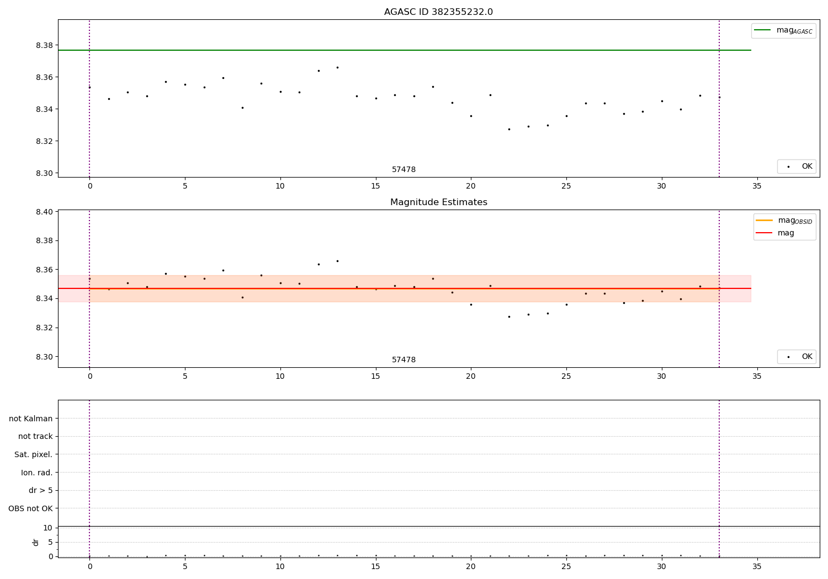
Task: Click the red mag line in Magnitude Estimates plot
Action: (404, 288)
